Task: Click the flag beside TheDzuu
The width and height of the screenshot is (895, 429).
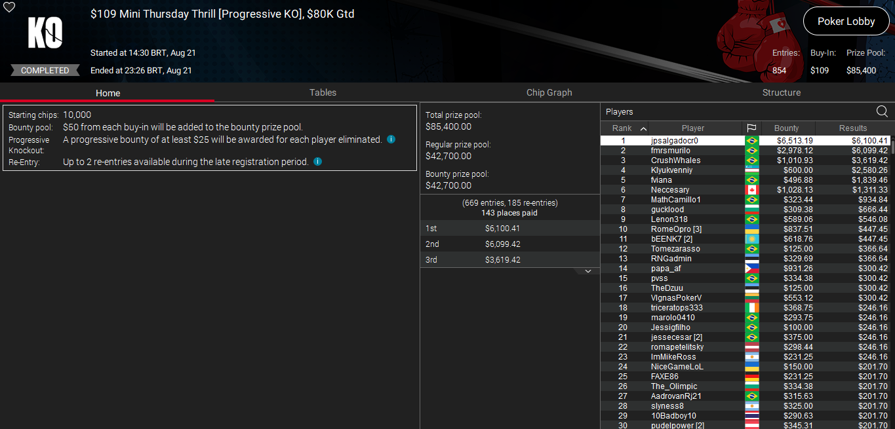Action: pyautogui.click(x=752, y=288)
